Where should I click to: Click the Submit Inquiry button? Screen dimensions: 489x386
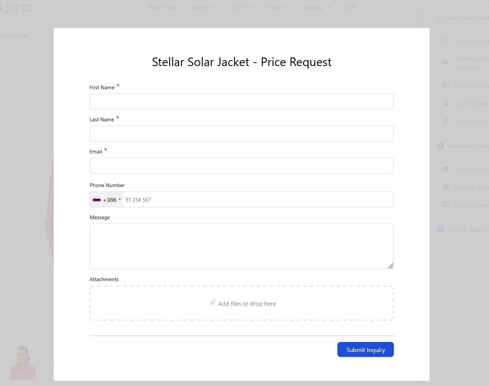coord(365,349)
